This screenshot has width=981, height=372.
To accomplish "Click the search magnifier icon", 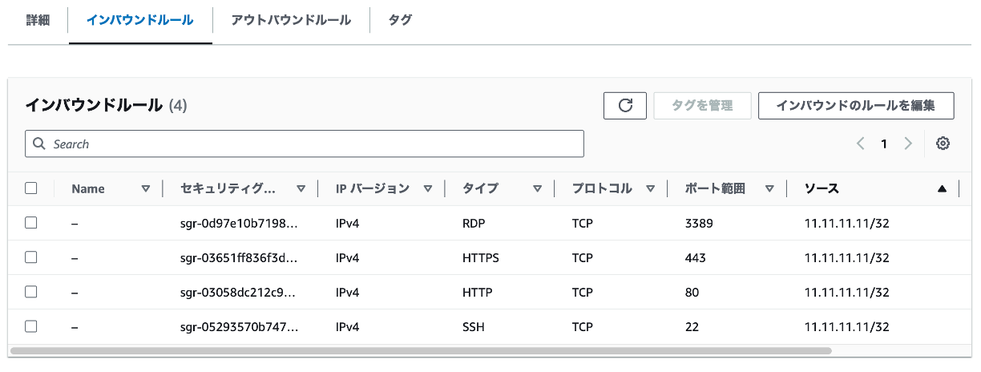I will [39, 144].
